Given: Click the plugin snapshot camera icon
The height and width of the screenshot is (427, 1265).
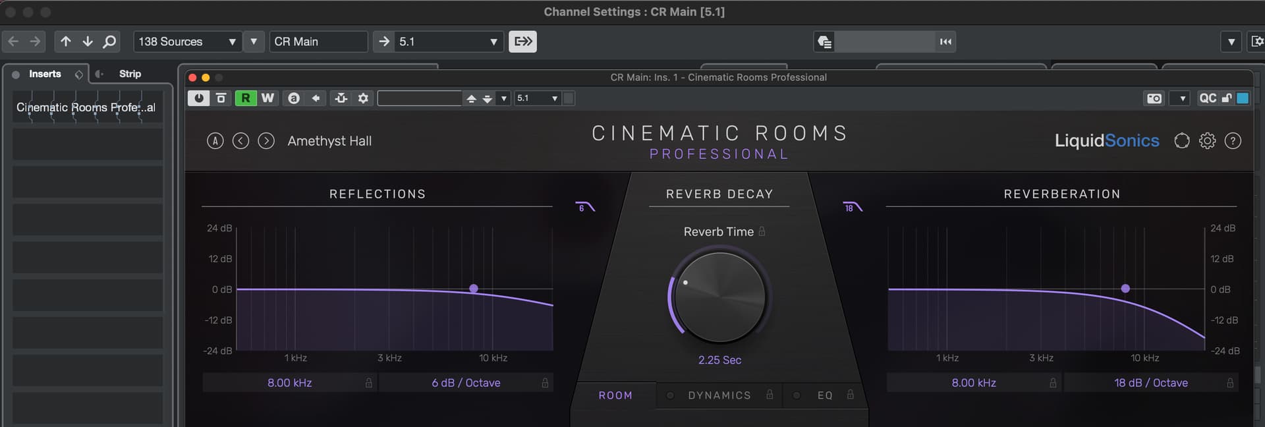Looking at the screenshot, I should [1154, 98].
